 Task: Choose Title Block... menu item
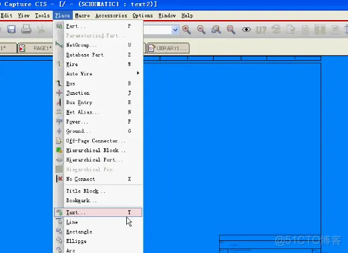[x=98, y=191]
